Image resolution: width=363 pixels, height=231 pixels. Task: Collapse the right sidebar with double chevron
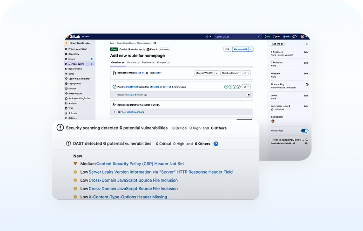point(307,43)
